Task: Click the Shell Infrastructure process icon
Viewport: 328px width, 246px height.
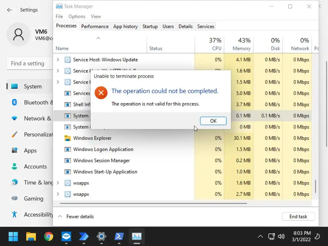Action: pos(67,104)
